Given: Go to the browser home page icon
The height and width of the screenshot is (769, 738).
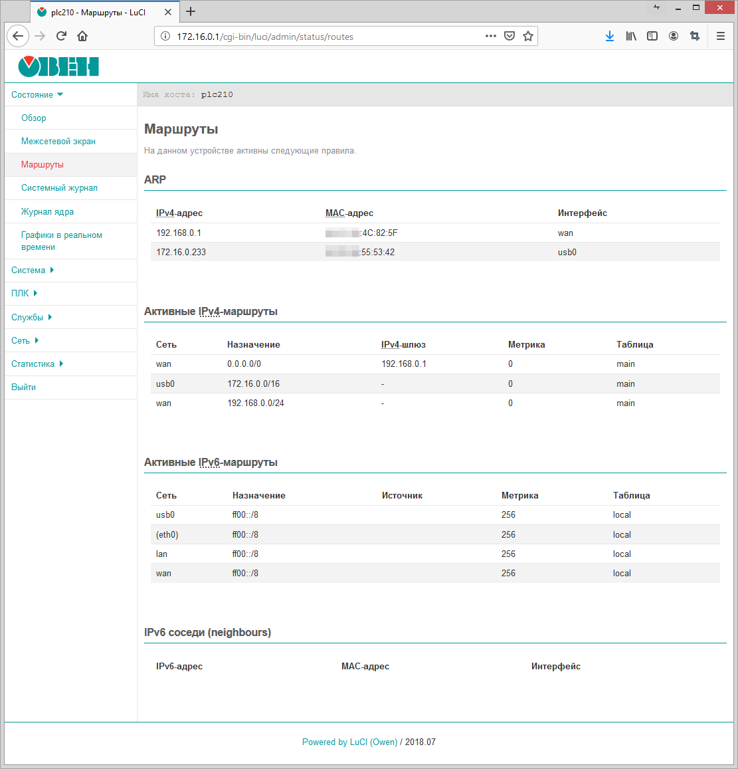Looking at the screenshot, I should point(82,36).
